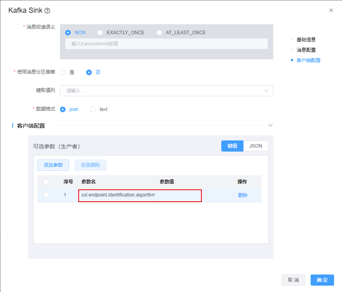
Task: Select the NON delivery semantic radio
Action: [x=68, y=33]
